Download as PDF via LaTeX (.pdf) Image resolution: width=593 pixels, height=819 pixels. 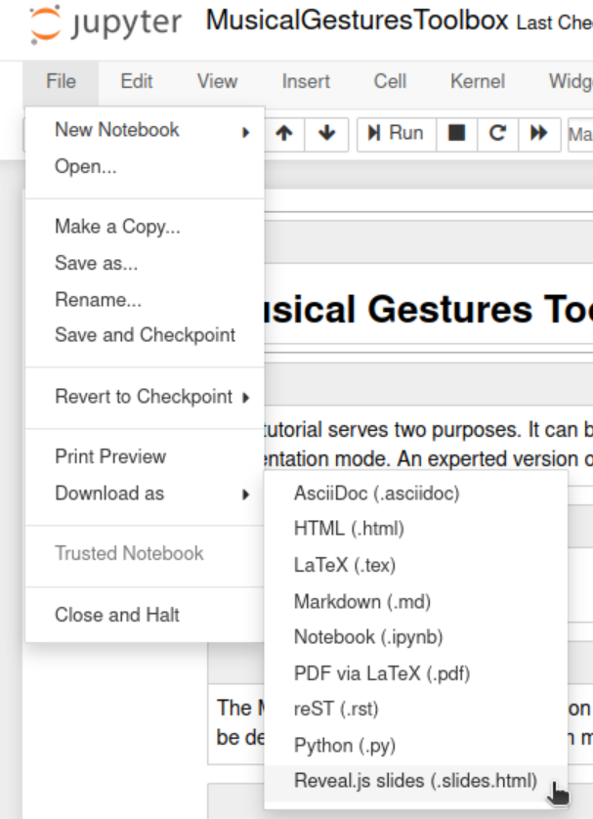(x=416, y=673)
